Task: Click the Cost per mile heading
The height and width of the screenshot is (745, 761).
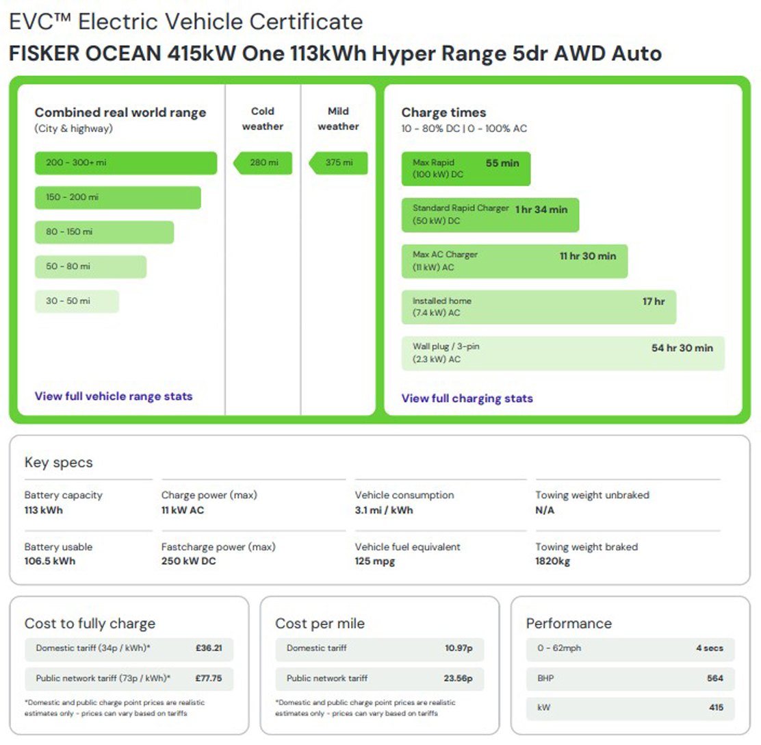Action: point(320,623)
